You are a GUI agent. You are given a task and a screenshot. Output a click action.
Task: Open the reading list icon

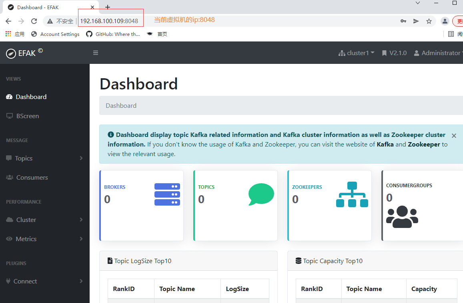point(451,34)
